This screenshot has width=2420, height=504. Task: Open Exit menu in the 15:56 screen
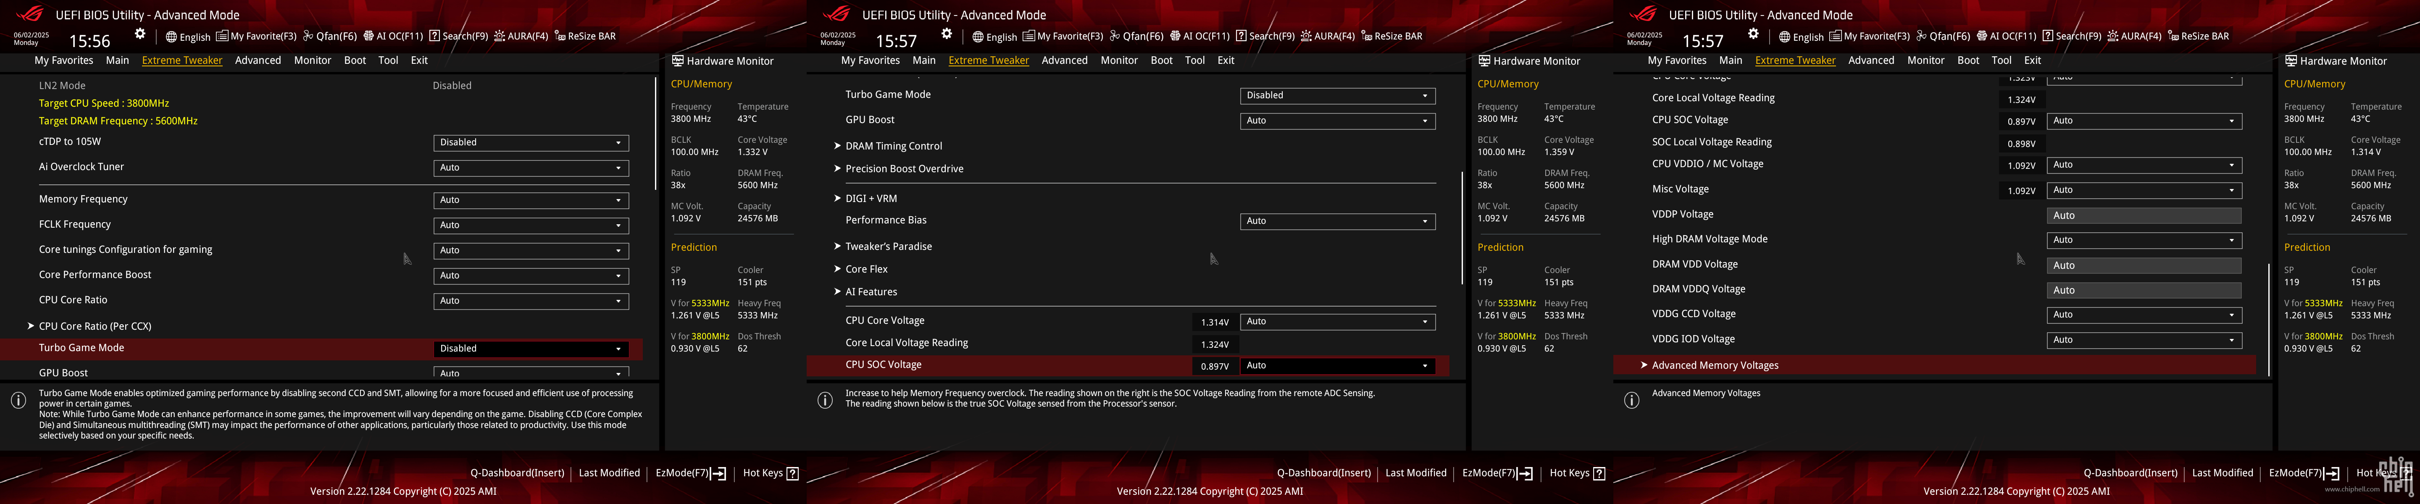(419, 60)
